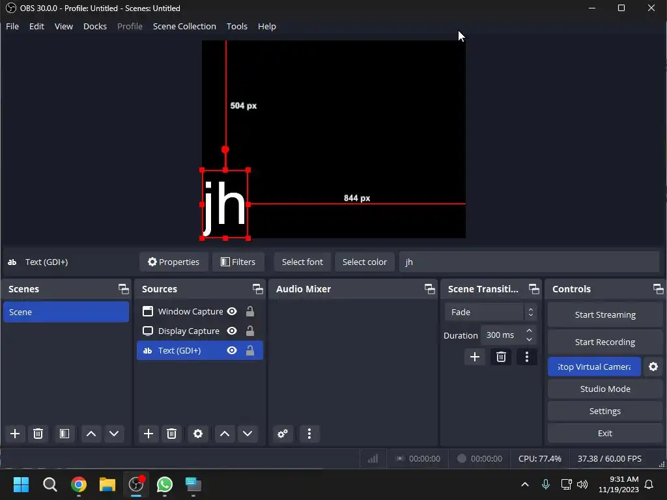This screenshot has height=500, width=667.
Task: Hide the Text (GDI+) source
Action: click(x=232, y=350)
